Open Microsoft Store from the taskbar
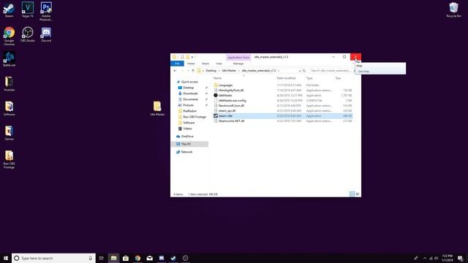 [x=126, y=258]
